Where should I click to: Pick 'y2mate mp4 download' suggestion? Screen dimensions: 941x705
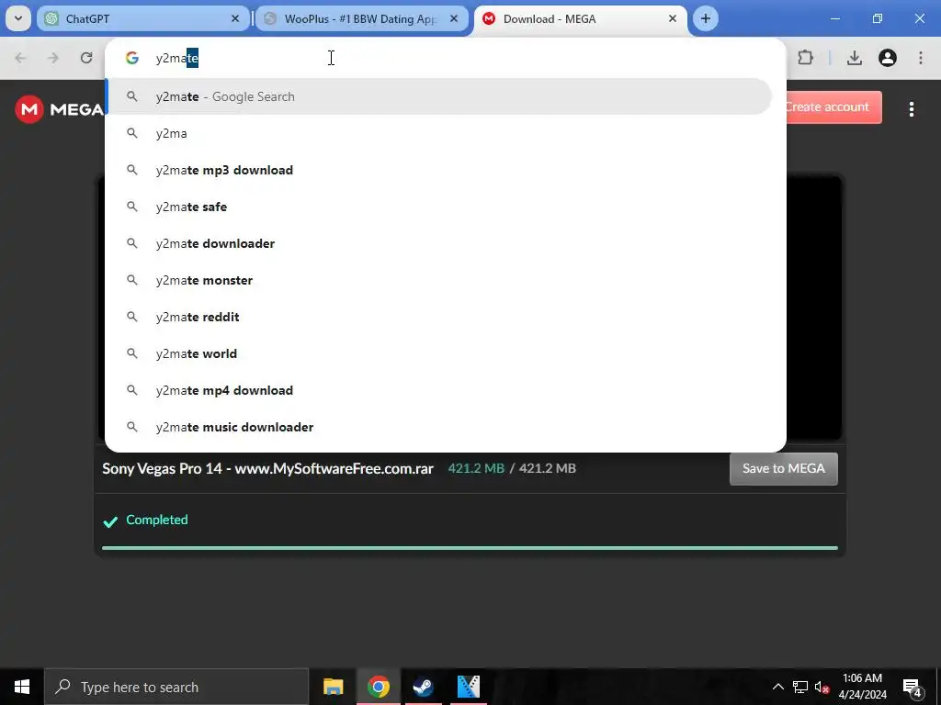pyautogui.click(x=439, y=390)
